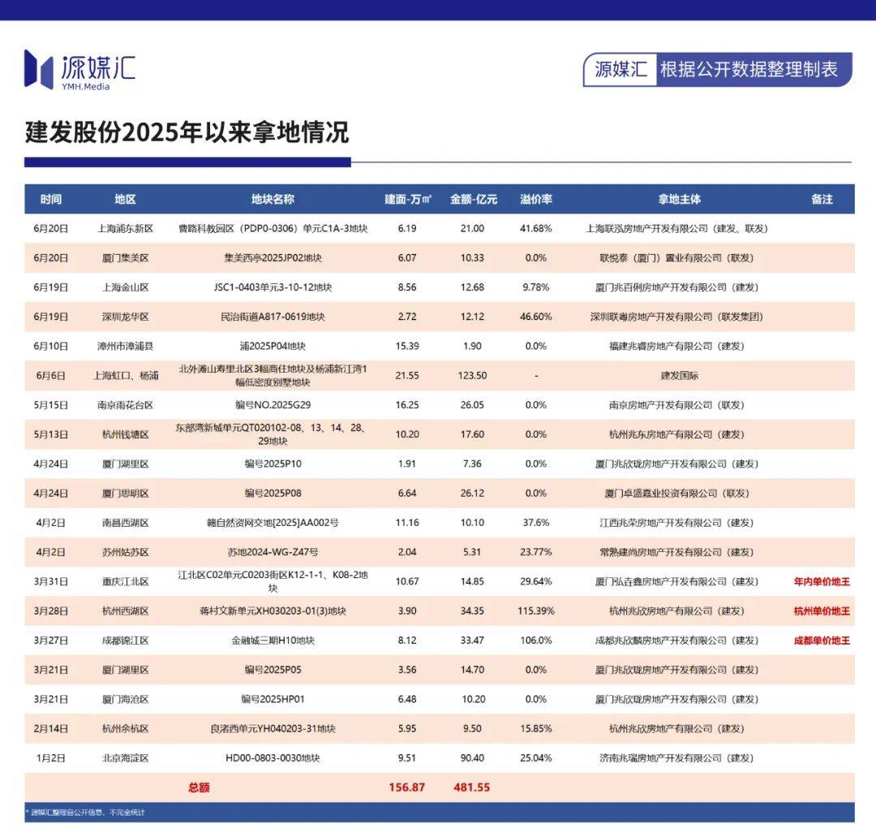
Task: Select the 厦门思明区 region cell
Action: coord(125,493)
